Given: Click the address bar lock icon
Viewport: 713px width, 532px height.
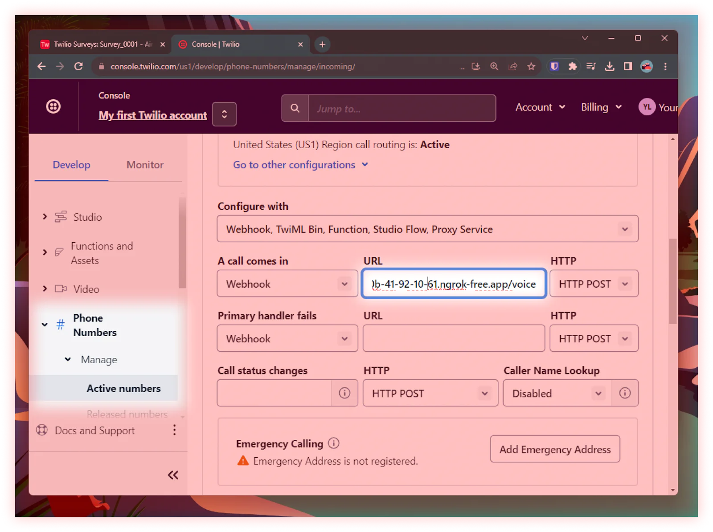Looking at the screenshot, I should 101,66.
